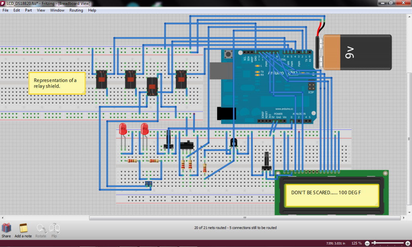Click the Flip tool icon
Screen dimensions: 412x247
54,228
